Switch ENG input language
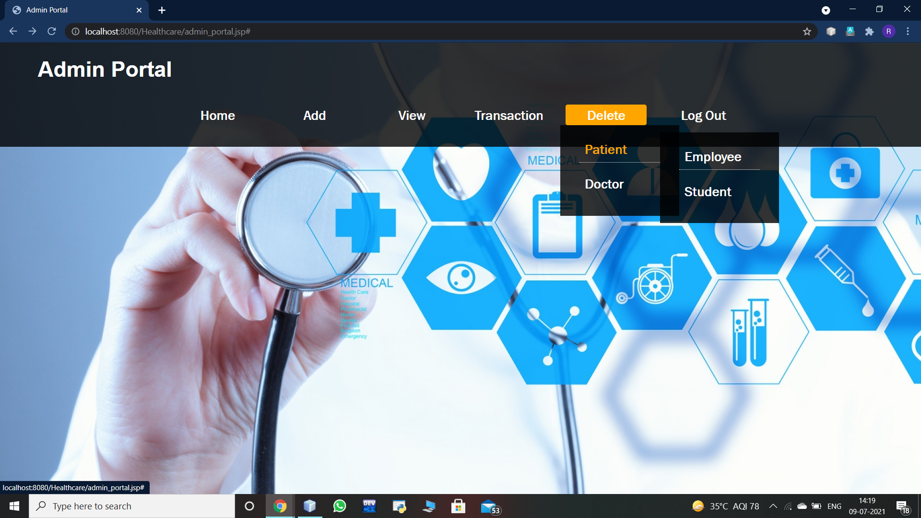The image size is (921, 518). (x=834, y=506)
